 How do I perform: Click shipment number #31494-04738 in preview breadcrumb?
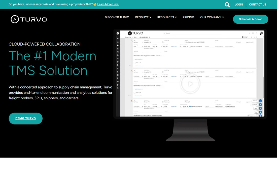point(144,37)
